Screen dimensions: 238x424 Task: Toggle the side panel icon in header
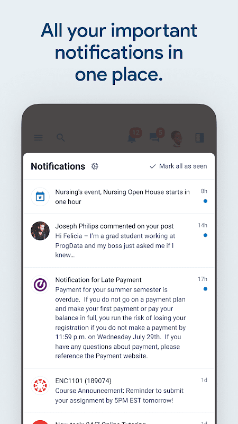pos(200,138)
